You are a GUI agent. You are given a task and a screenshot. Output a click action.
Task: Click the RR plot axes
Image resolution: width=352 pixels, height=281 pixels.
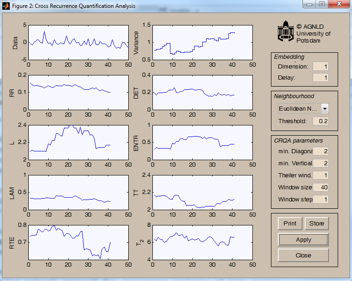pyautogui.click(x=78, y=93)
